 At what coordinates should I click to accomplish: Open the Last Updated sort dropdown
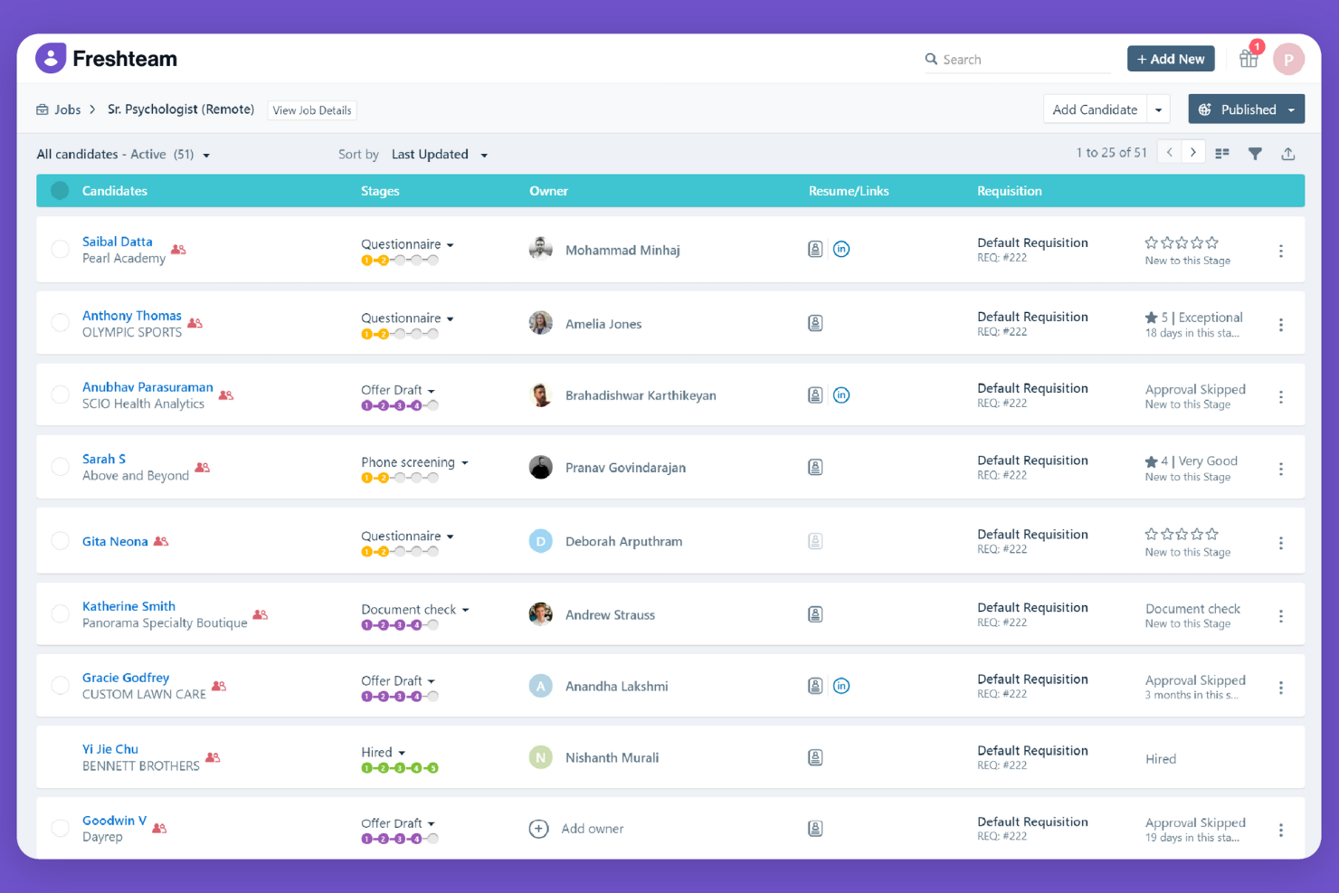click(x=440, y=154)
